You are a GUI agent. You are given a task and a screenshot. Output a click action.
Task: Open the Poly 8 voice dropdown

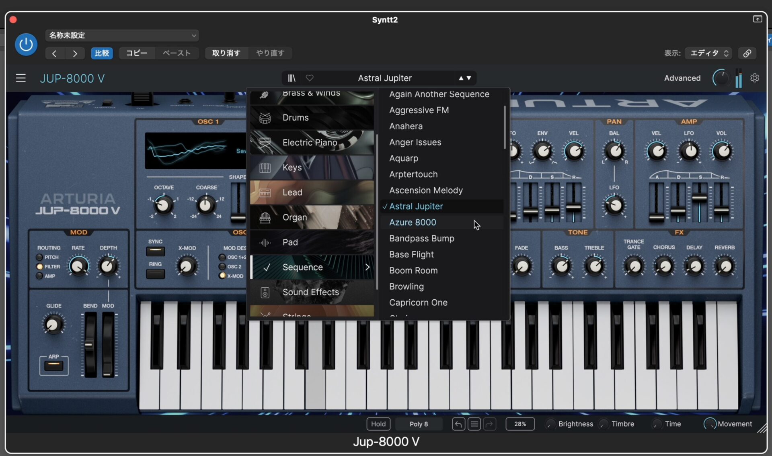(x=419, y=424)
